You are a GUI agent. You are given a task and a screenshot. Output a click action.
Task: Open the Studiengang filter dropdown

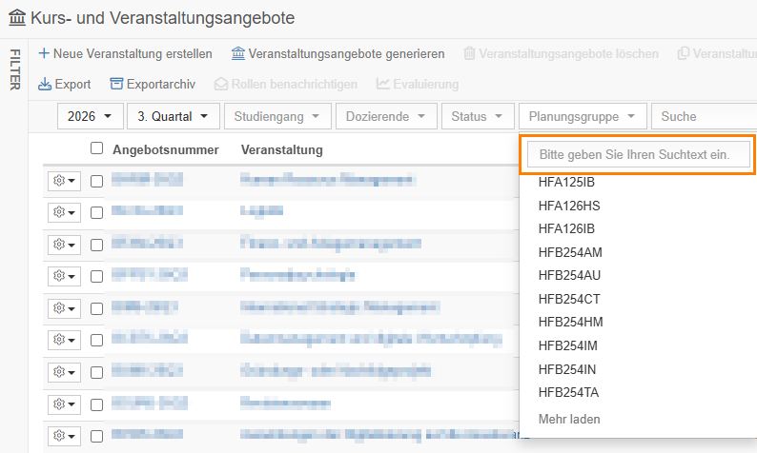point(277,116)
